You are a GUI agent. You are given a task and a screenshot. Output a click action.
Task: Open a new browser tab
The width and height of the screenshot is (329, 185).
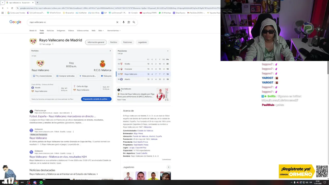tap(38, 3)
